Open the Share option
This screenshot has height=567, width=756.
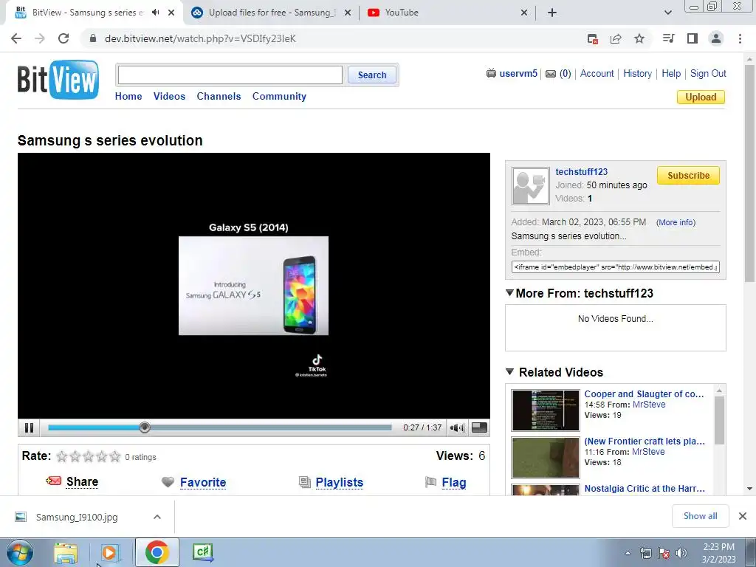click(x=82, y=481)
